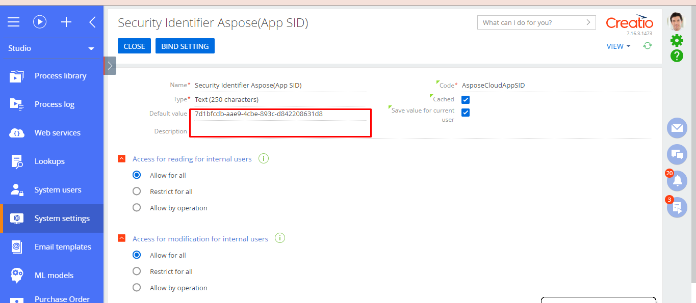Screen dimensions: 696x303
Task: Open the VIEW dropdown
Action: [x=618, y=46]
